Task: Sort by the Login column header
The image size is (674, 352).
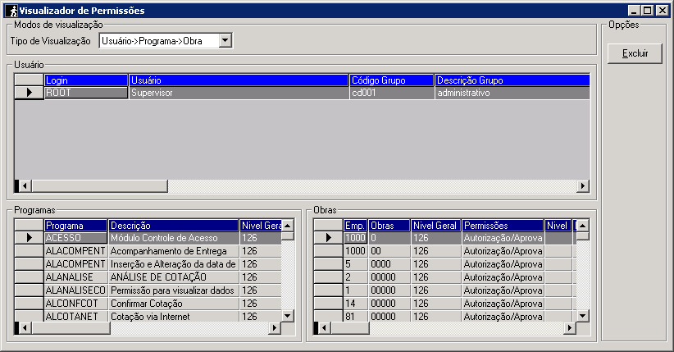Action: pyautogui.click(x=86, y=80)
